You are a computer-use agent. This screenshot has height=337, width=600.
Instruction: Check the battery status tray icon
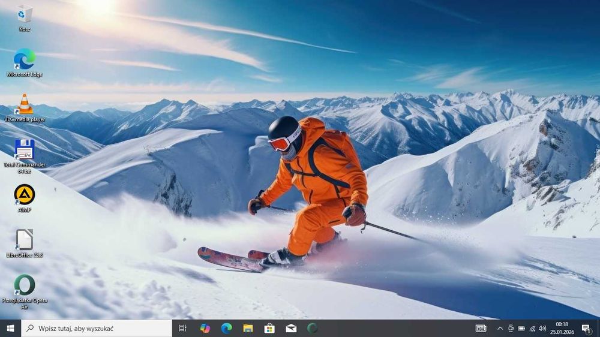521,328
